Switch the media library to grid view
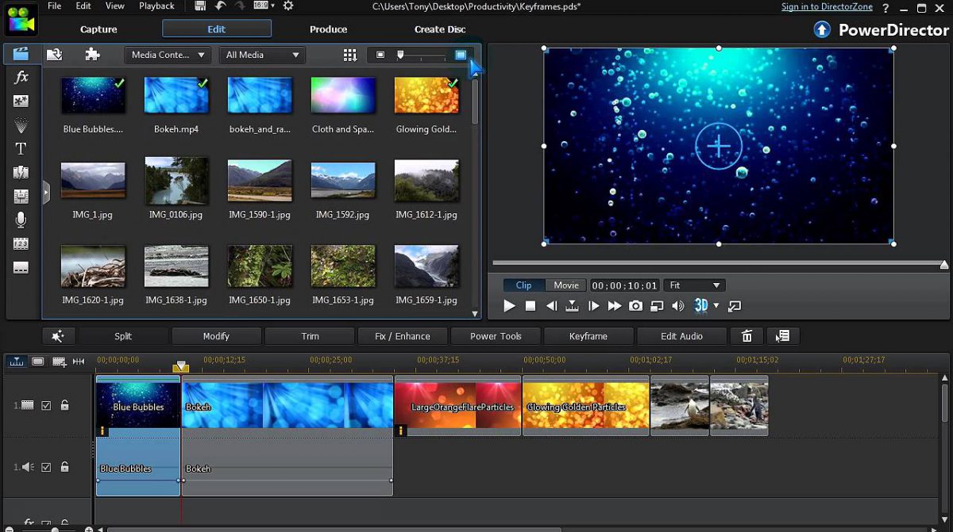The image size is (953, 532). tap(349, 55)
